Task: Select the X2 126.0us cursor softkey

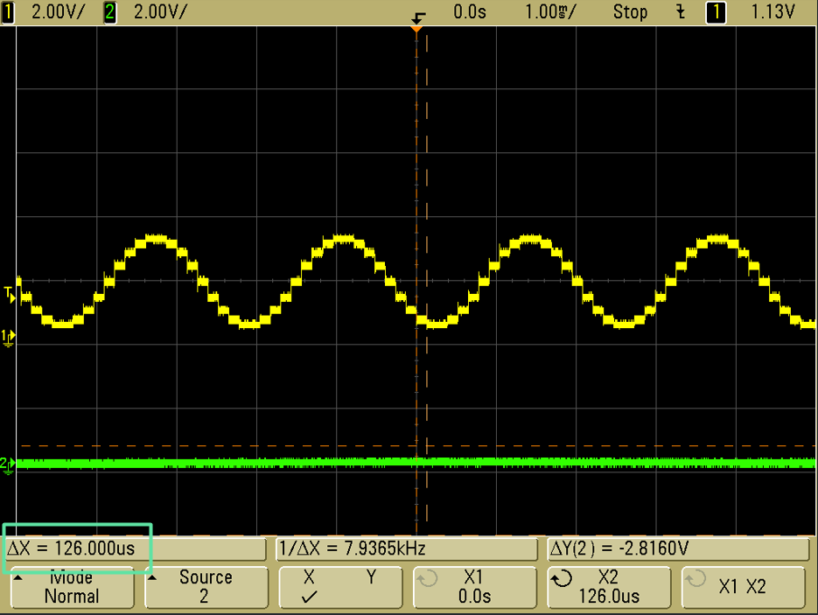Action: tap(608, 587)
